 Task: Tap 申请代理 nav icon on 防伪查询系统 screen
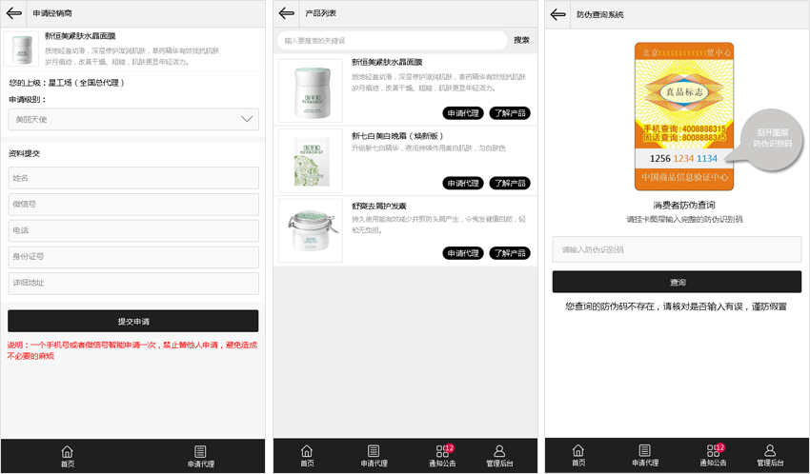(x=644, y=456)
